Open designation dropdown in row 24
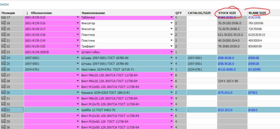The image size is (280, 129). pyautogui.click(x=78, y=58)
